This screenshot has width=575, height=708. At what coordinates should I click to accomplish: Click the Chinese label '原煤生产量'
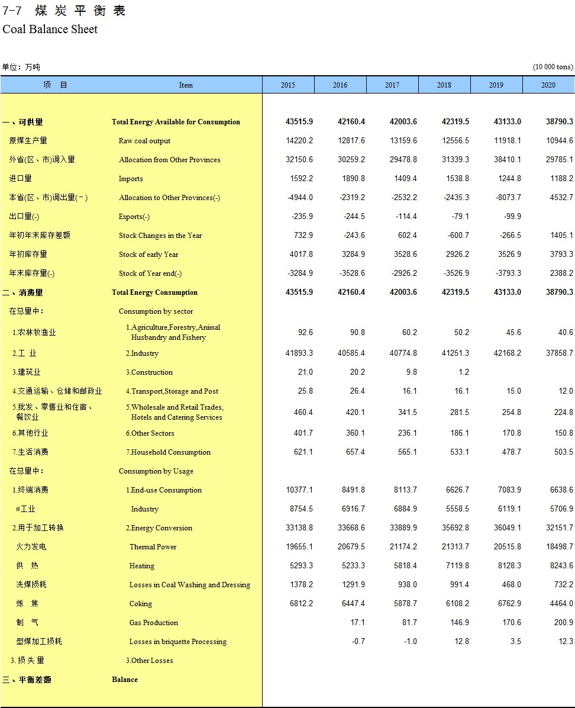pos(28,141)
